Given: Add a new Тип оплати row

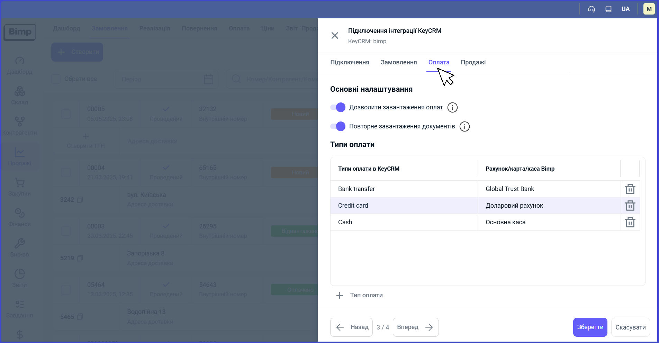Looking at the screenshot, I should click(360, 295).
